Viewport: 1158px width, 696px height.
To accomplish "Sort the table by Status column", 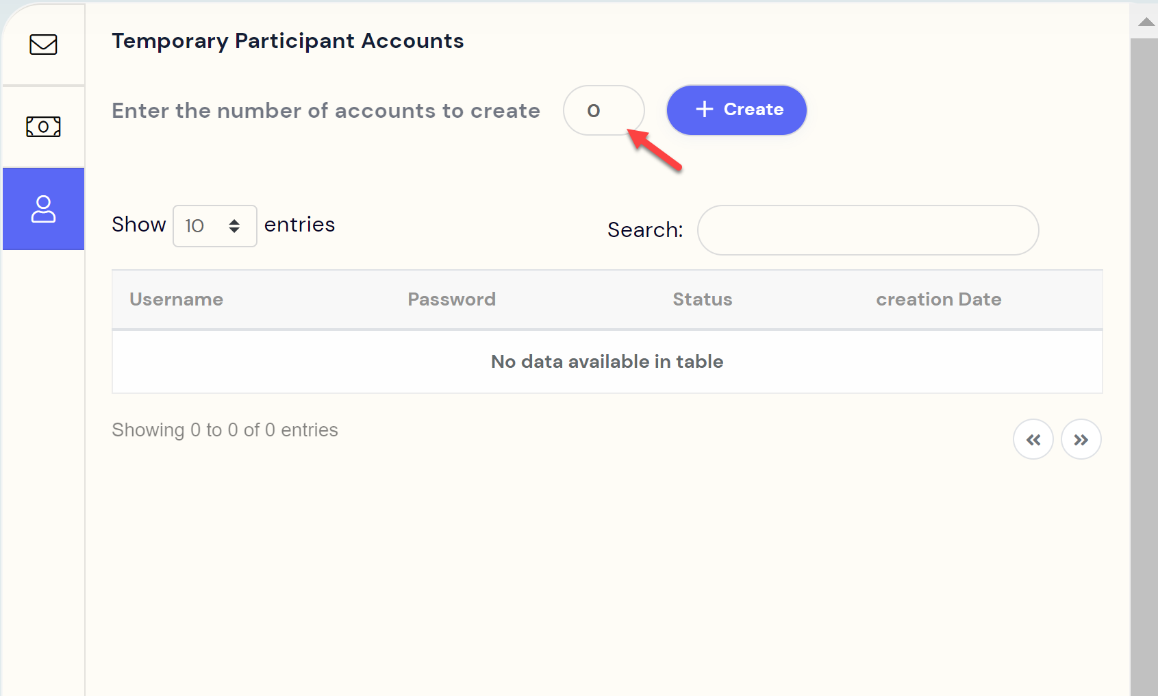I will [x=702, y=299].
